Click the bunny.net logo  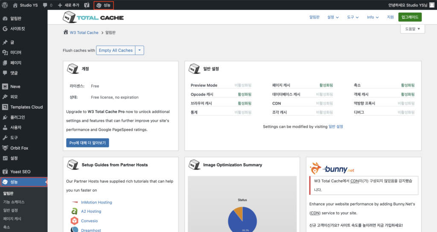point(332,168)
